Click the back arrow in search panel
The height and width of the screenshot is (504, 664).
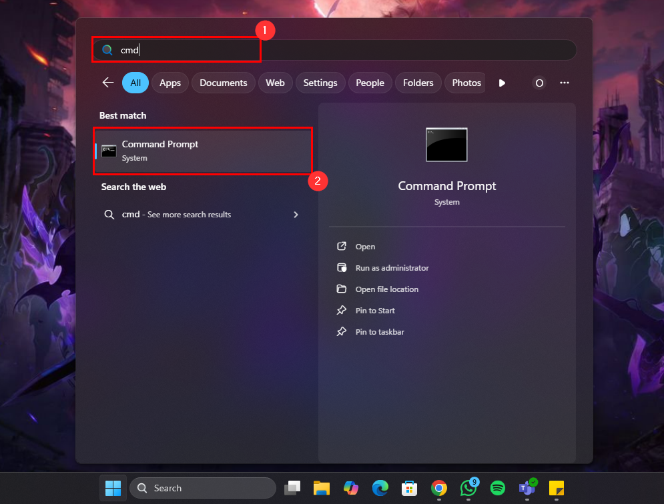point(107,83)
